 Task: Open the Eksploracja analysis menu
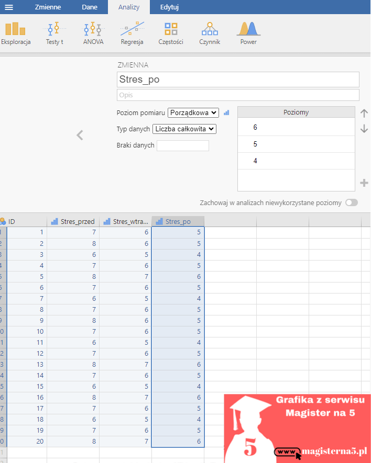click(x=16, y=33)
